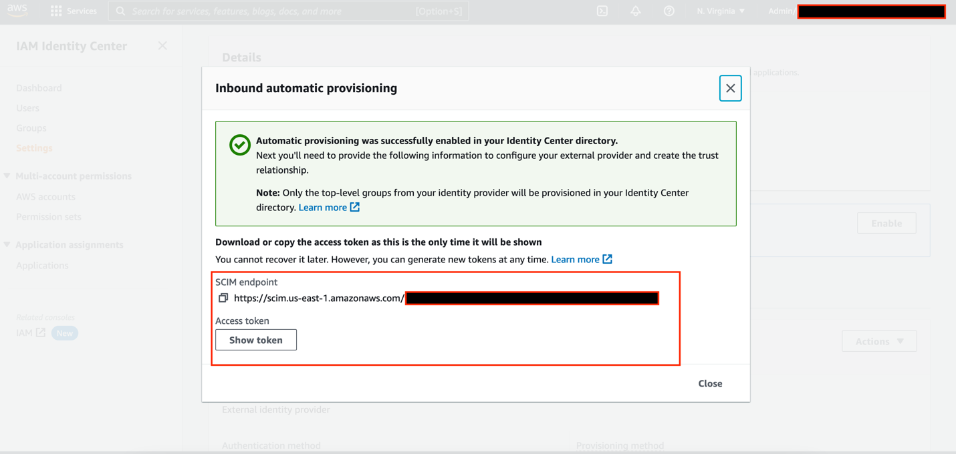Click the AWS logo home icon
The image size is (956, 454).
(17, 10)
